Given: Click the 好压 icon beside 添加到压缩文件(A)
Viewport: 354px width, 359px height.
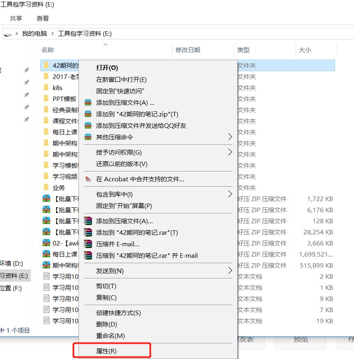Looking at the screenshot, I should tap(88, 102).
